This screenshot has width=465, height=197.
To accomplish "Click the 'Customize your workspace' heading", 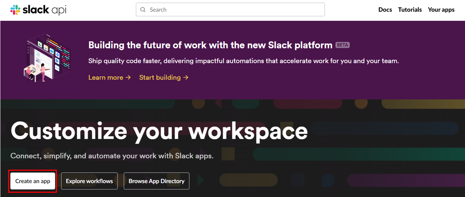I will point(159,131).
